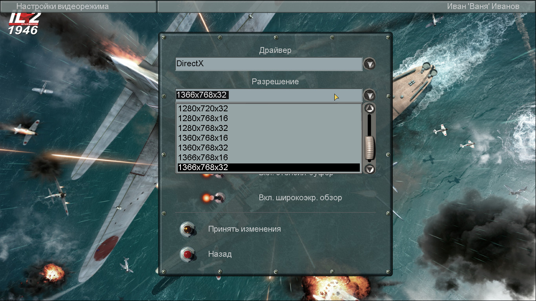Select the 1360x768x32 list item
This screenshot has height=301, width=536.
pyautogui.click(x=269, y=148)
